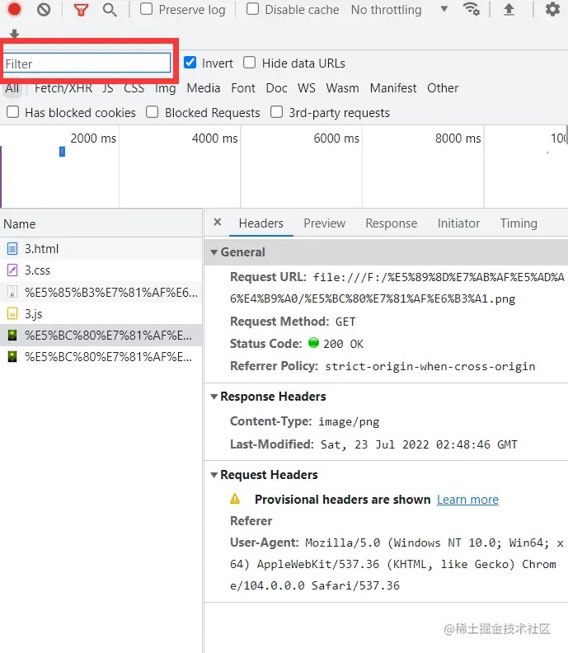Select the 3.js request row
Image resolution: width=568 pixels, height=653 pixels.
coord(101,313)
